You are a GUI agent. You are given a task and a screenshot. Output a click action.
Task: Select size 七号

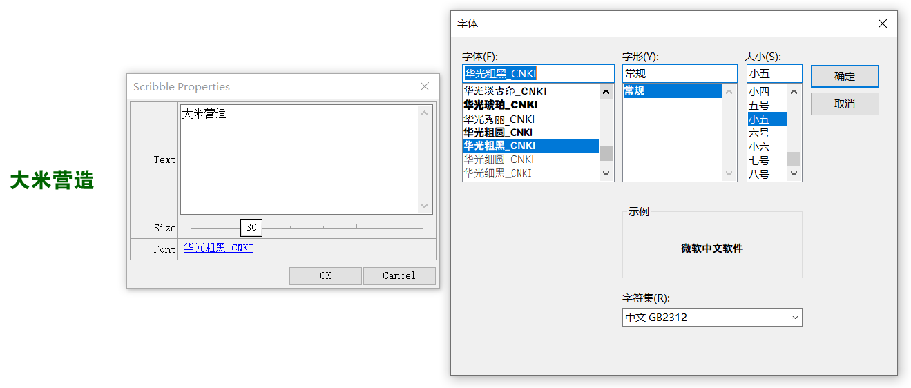tap(767, 160)
